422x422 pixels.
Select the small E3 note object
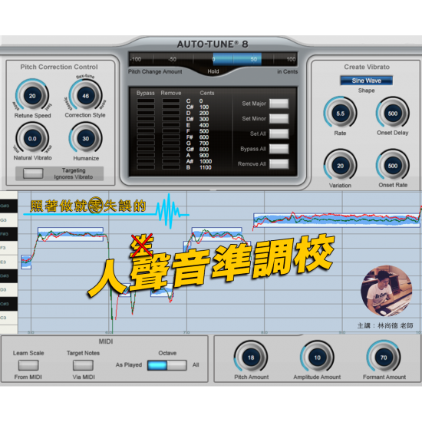point(26,262)
